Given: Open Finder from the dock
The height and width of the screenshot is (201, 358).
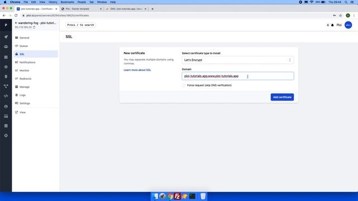Looking at the screenshot, I should (x=155, y=196).
